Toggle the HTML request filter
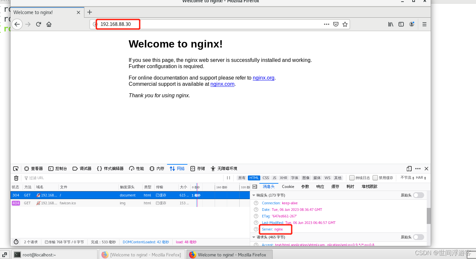This screenshot has height=259, width=476. [x=254, y=178]
